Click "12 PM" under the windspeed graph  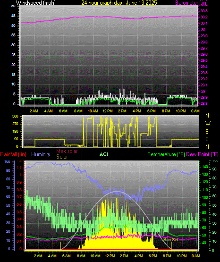[x=108, y=111]
